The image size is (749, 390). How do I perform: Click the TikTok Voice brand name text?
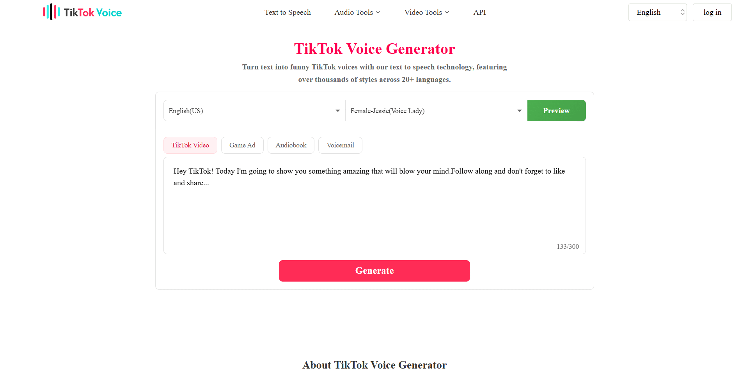pyautogui.click(x=93, y=12)
